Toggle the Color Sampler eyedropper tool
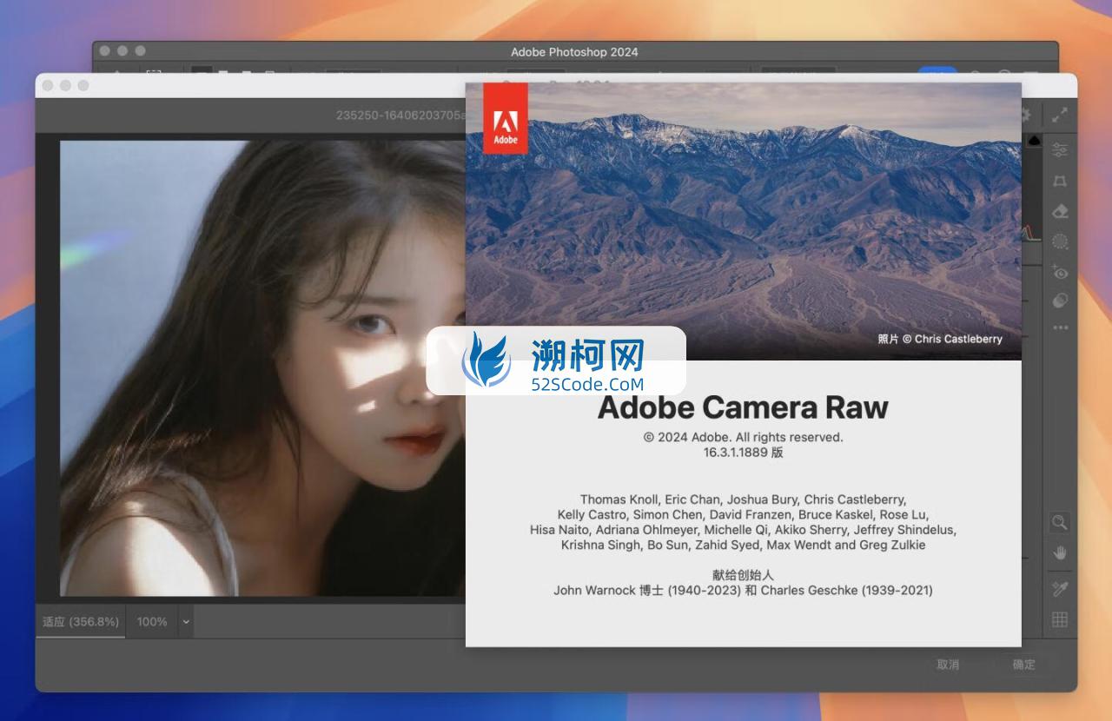1112x721 pixels. (x=1060, y=589)
